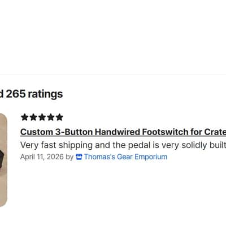Click the second star of the review rating
This screenshot has width=226, height=226.
point(33,117)
